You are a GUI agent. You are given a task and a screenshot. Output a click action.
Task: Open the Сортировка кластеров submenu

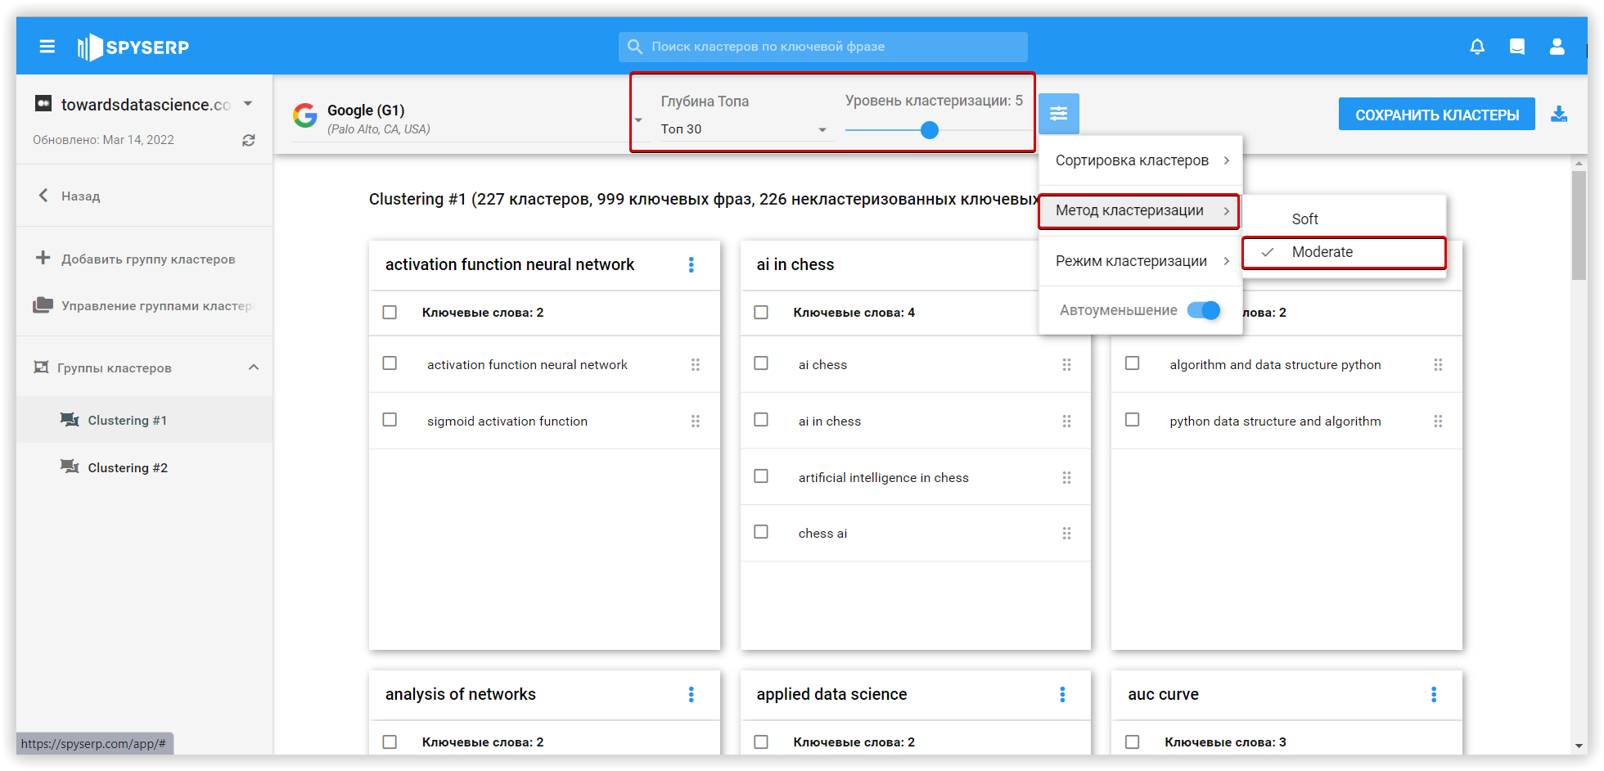tap(1141, 160)
